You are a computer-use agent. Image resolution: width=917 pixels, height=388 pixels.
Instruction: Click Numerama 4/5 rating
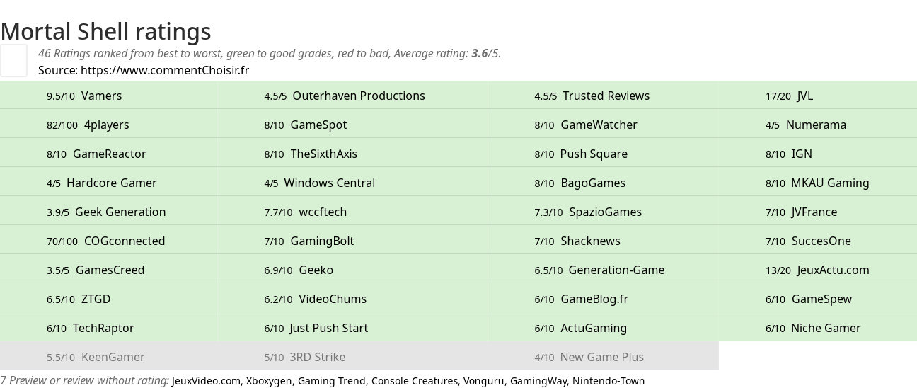click(x=806, y=125)
